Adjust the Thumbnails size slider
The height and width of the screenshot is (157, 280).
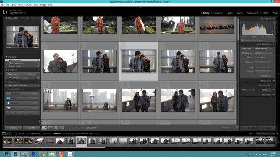227,129
